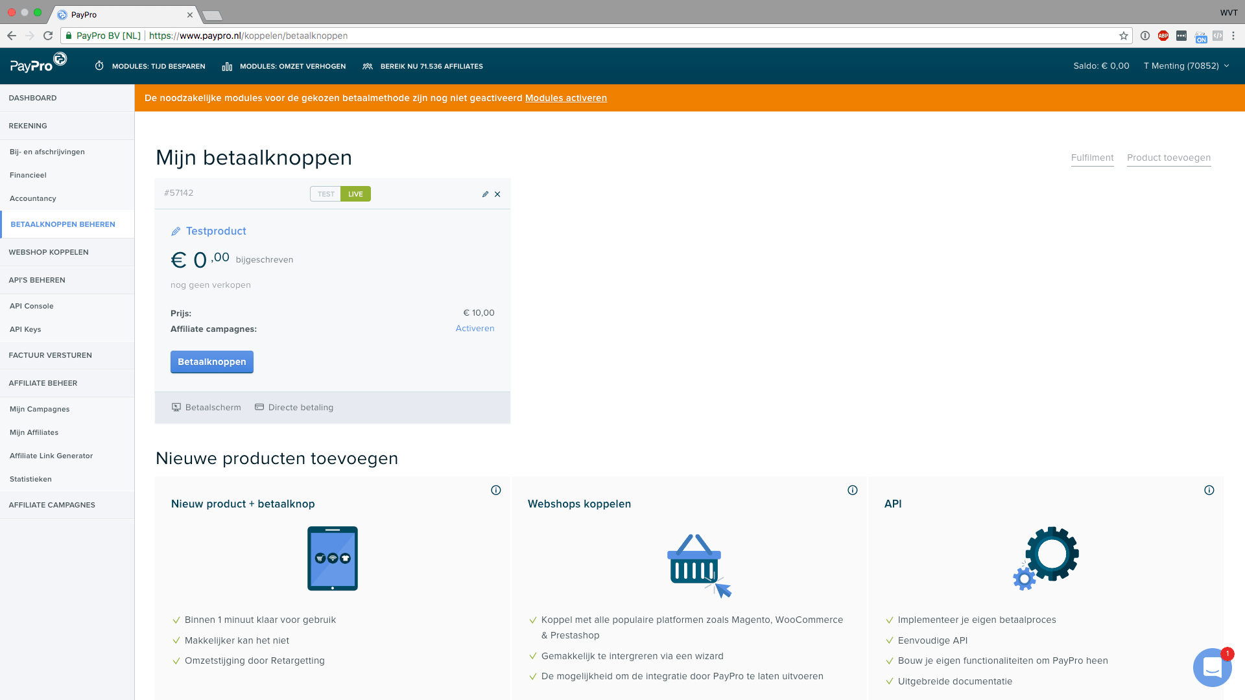Go to Dashboard in sidebar
Viewport: 1245px width, 700px height.
point(67,98)
